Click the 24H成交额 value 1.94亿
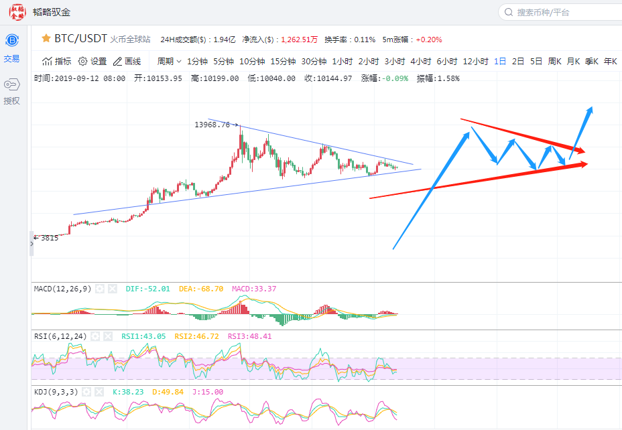The width and height of the screenshot is (622, 430). pyautogui.click(x=225, y=40)
